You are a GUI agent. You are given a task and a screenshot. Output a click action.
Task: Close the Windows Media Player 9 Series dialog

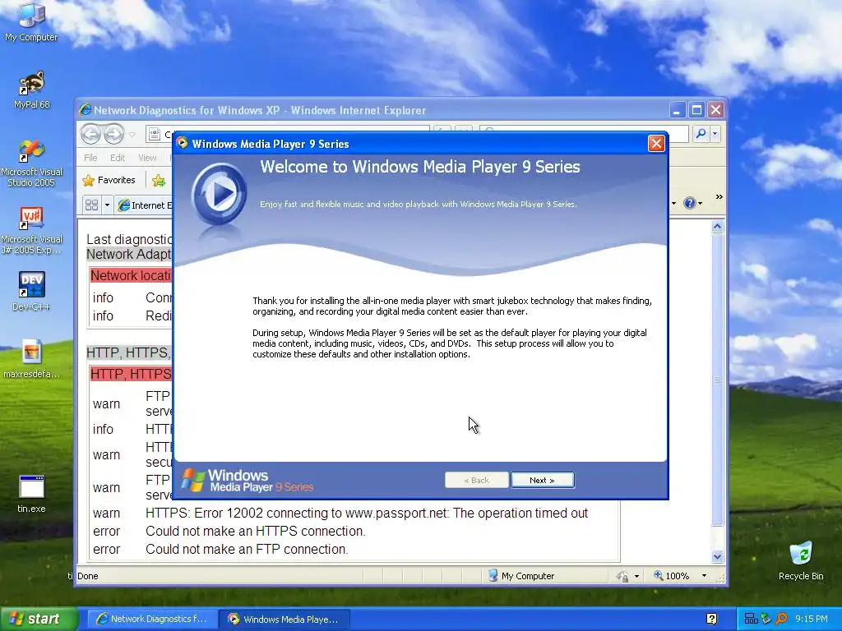[656, 143]
